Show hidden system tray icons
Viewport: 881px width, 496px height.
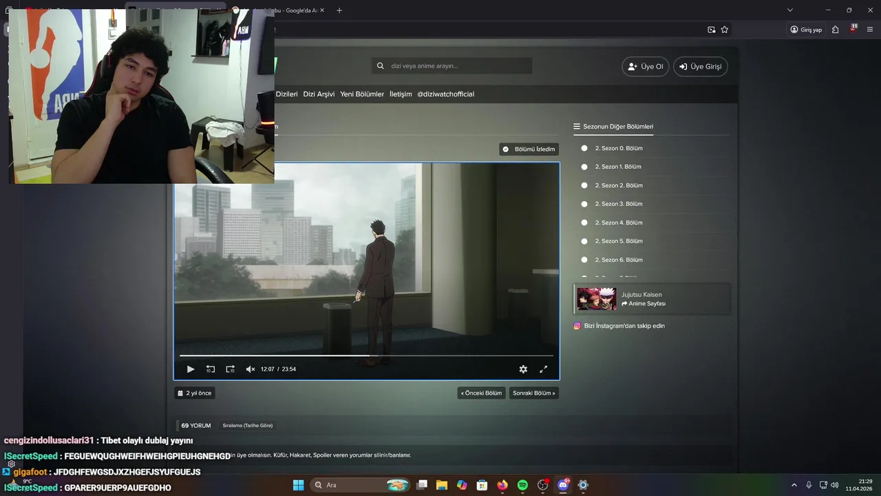click(794, 485)
